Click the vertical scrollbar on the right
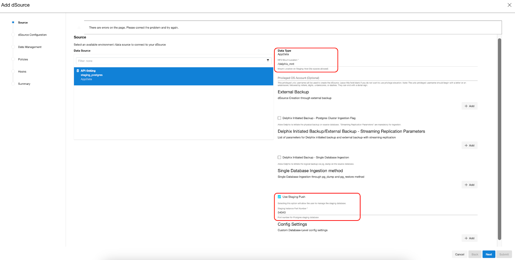The width and height of the screenshot is (515, 260). click(500, 138)
